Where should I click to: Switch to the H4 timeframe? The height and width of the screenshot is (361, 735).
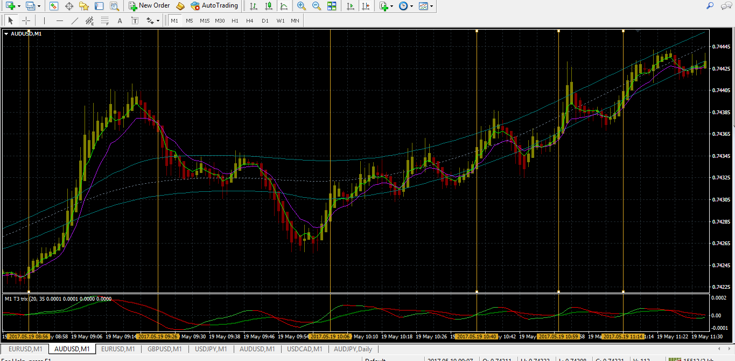coord(250,21)
